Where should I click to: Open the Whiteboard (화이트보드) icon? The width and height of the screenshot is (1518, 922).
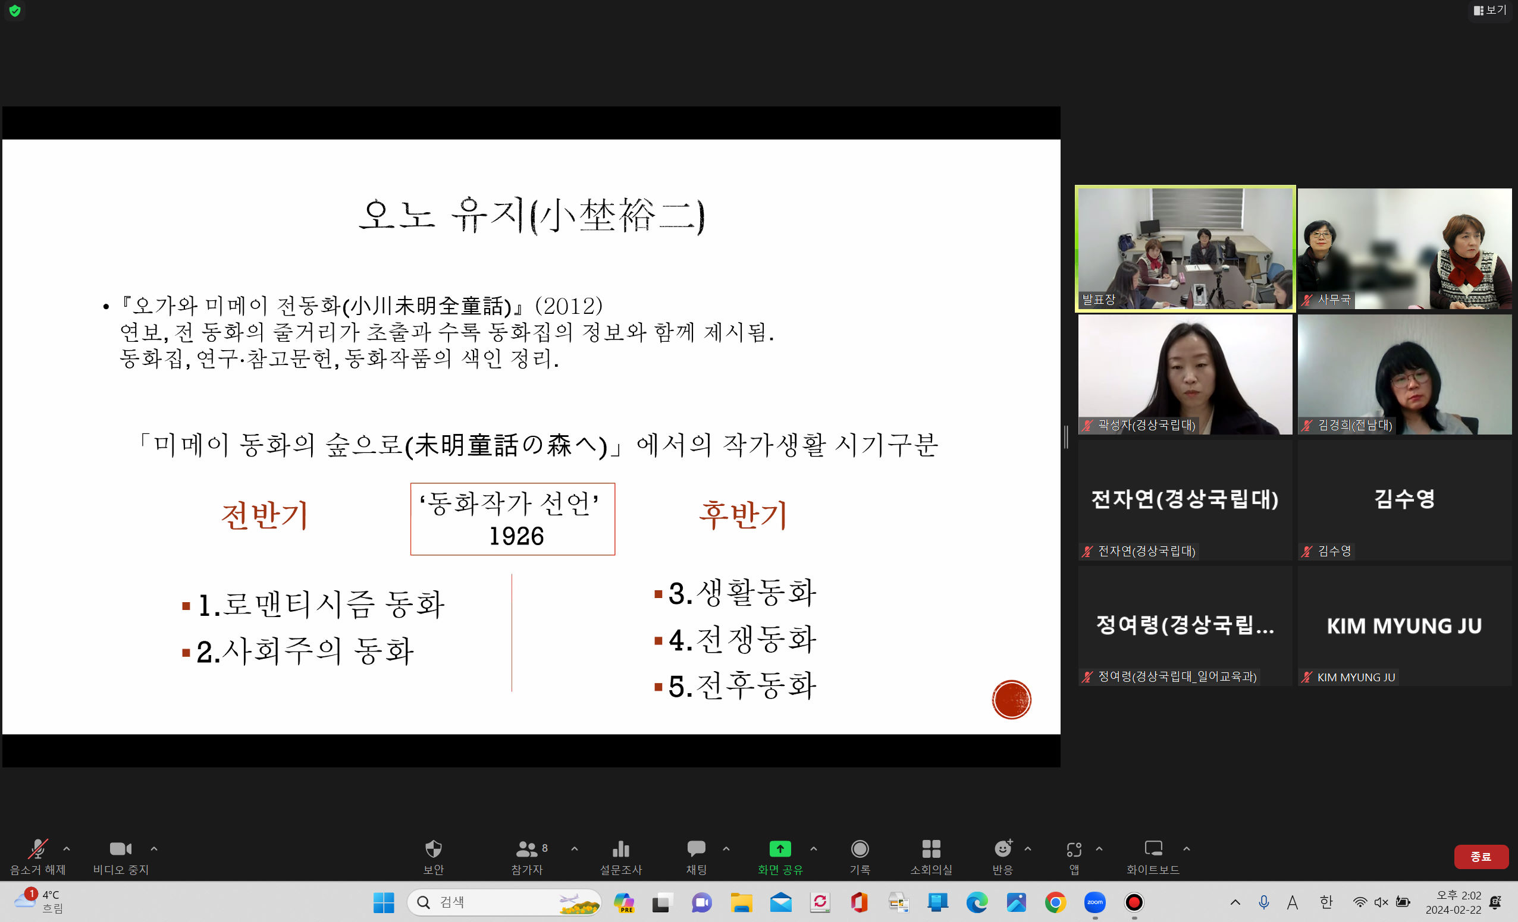(1153, 851)
